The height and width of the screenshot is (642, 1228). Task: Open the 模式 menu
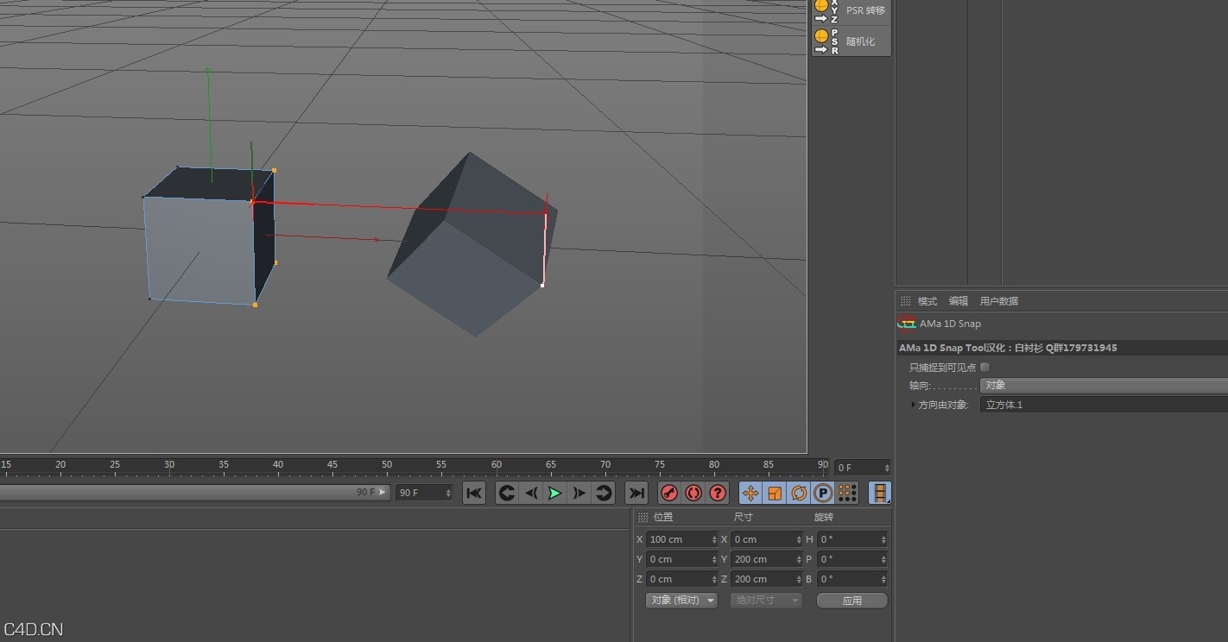[926, 300]
